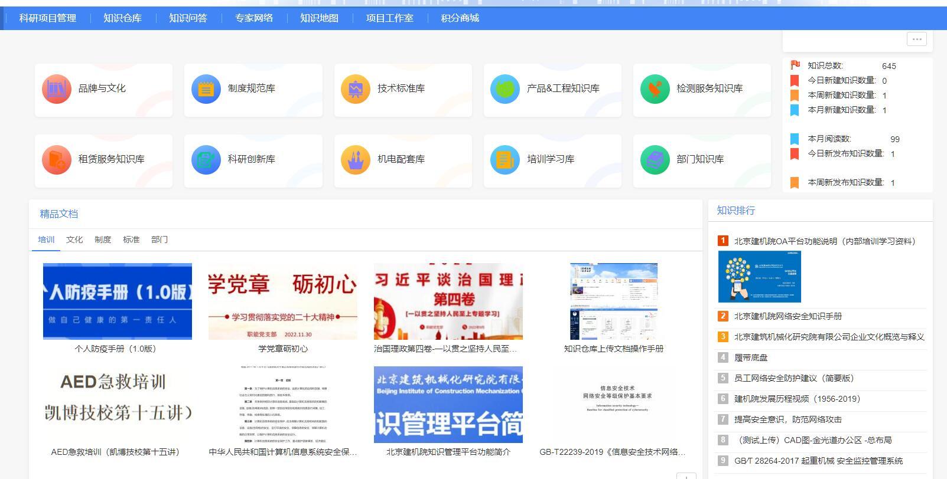Select the 制度 tab in 精品文档

pos(103,239)
